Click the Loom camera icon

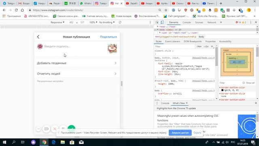[x=47, y=129]
